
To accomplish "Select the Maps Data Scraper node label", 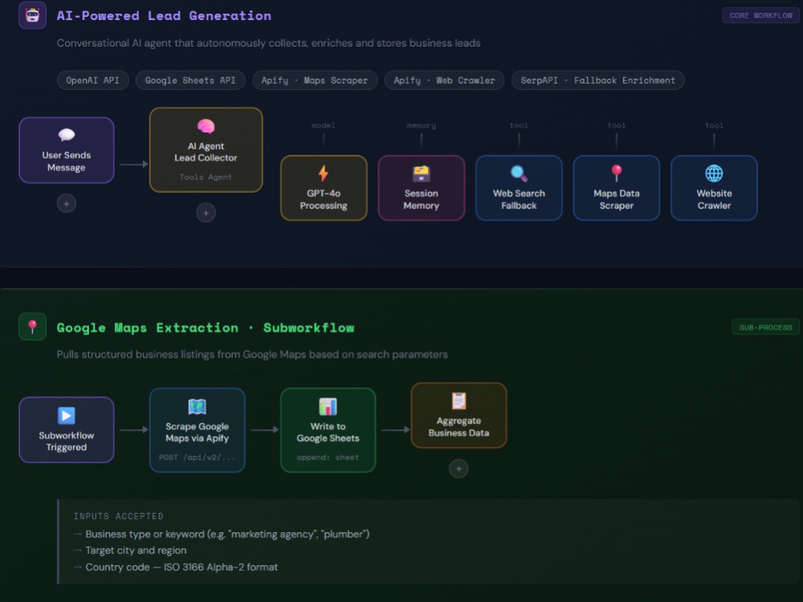I will (617, 199).
